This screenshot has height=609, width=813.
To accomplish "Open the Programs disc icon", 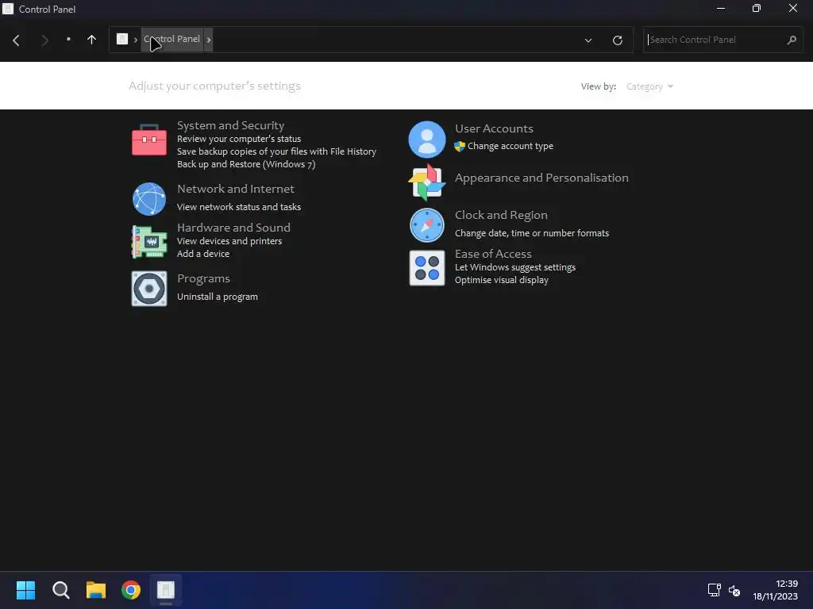I will coord(148,289).
